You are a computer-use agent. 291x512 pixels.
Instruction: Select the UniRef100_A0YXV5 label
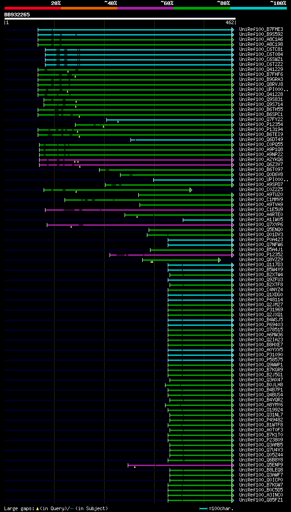click(261, 350)
